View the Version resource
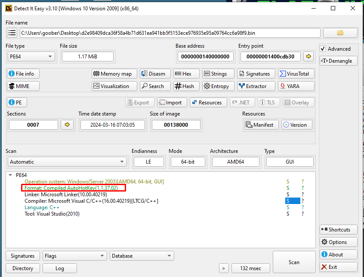This screenshot has width=364, height=277. click(297, 125)
